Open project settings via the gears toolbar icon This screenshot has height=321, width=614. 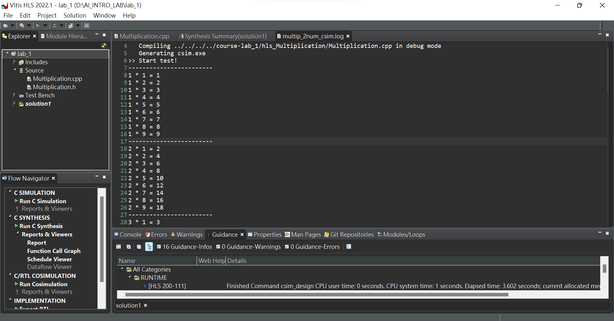22,26
